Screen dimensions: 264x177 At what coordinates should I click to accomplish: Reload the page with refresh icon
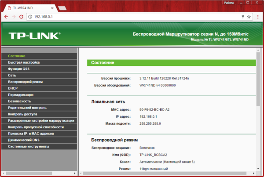21,17
